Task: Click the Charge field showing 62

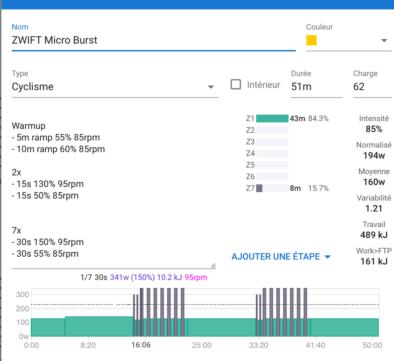Action: pos(372,87)
